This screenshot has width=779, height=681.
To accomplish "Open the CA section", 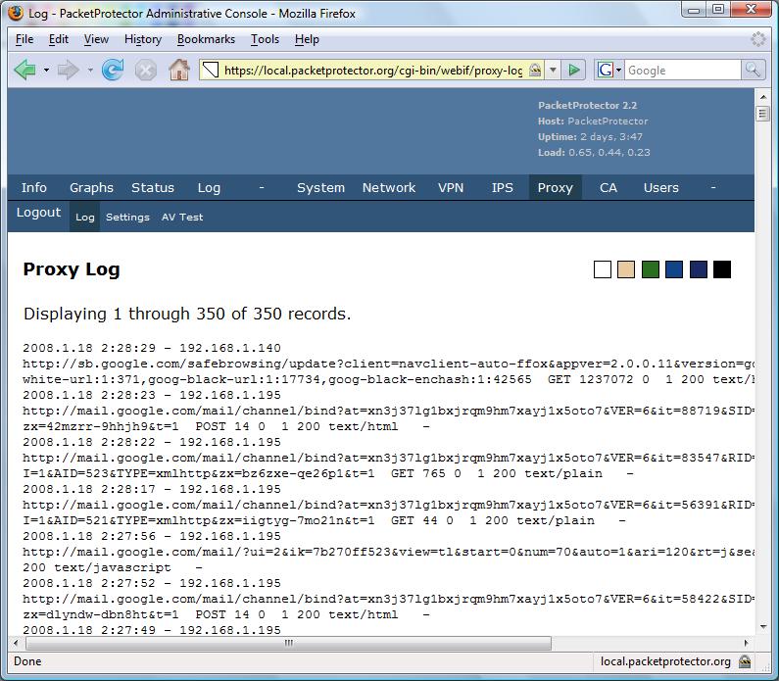I will point(609,188).
